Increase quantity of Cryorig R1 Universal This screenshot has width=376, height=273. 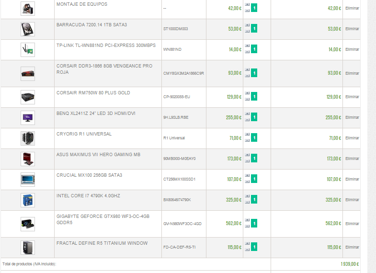tap(247, 135)
